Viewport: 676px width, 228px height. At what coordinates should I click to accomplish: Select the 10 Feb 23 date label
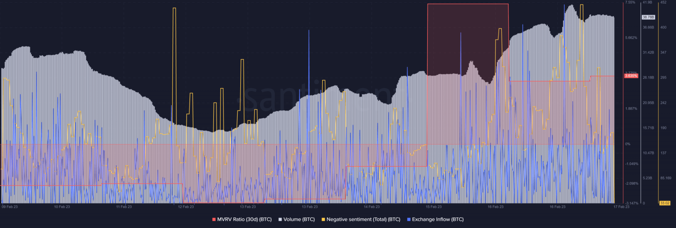(x=62, y=207)
